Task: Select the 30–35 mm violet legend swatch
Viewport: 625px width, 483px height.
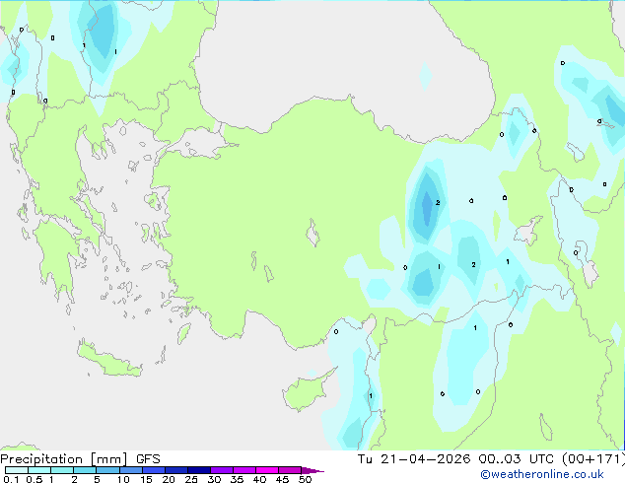Action: [x=221, y=470]
